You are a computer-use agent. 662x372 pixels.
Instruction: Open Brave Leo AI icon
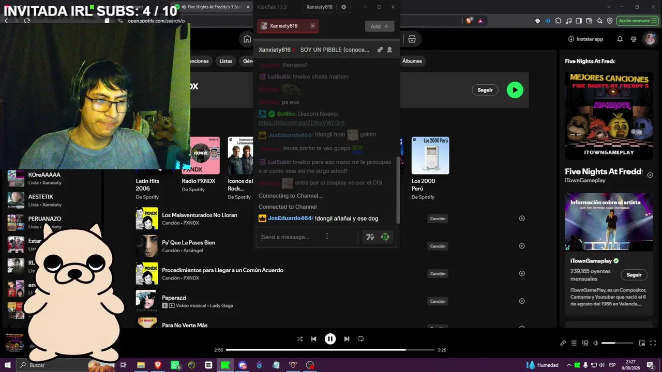[x=599, y=21]
